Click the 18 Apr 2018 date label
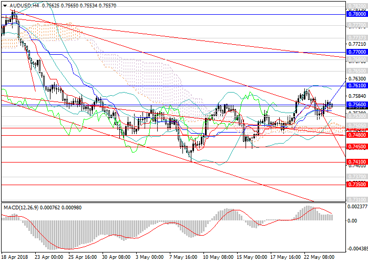This screenshot has height=263, width=368. [14, 258]
